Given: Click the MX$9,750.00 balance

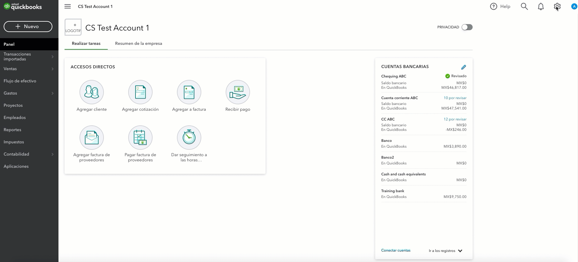Looking at the screenshot, I should pos(455,197).
